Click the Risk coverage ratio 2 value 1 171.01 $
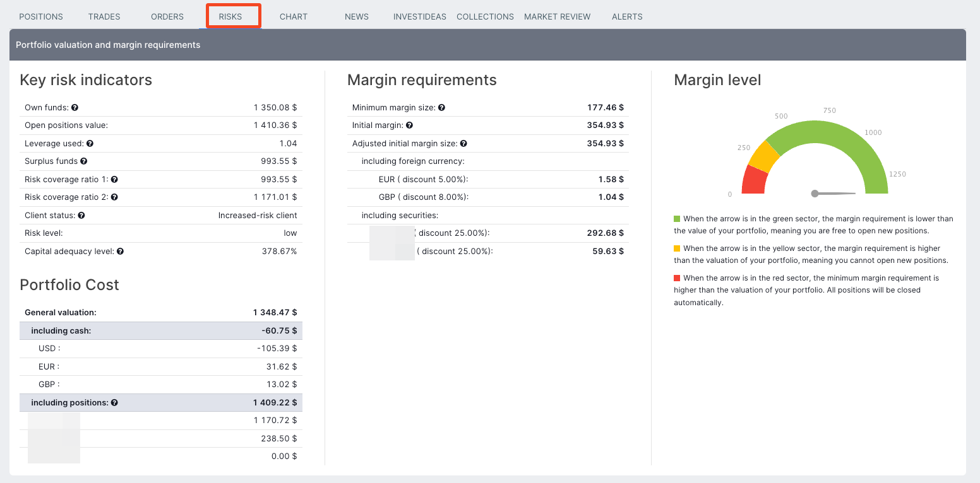 coord(275,197)
